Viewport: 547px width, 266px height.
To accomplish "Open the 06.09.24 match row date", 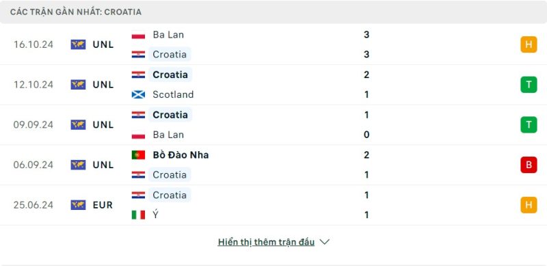I will pyautogui.click(x=33, y=165).
